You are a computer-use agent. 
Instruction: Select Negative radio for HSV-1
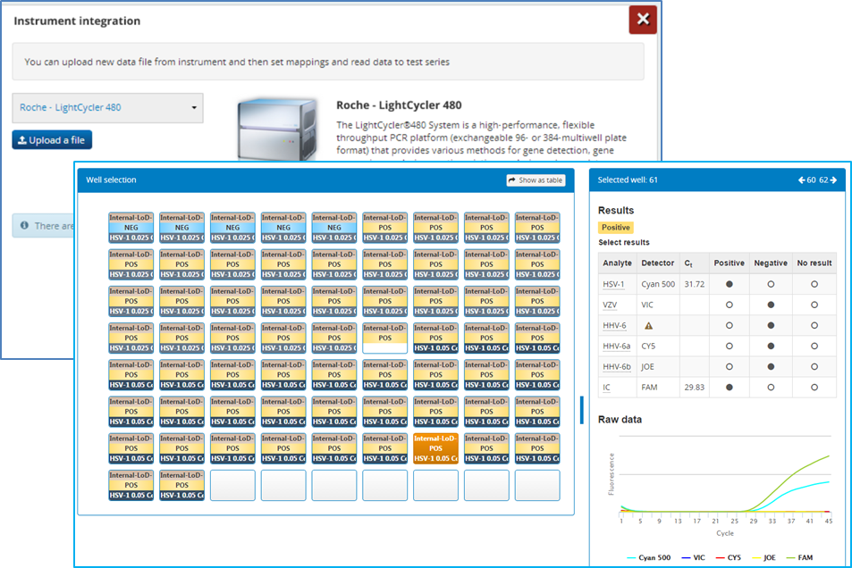(771, 284)
